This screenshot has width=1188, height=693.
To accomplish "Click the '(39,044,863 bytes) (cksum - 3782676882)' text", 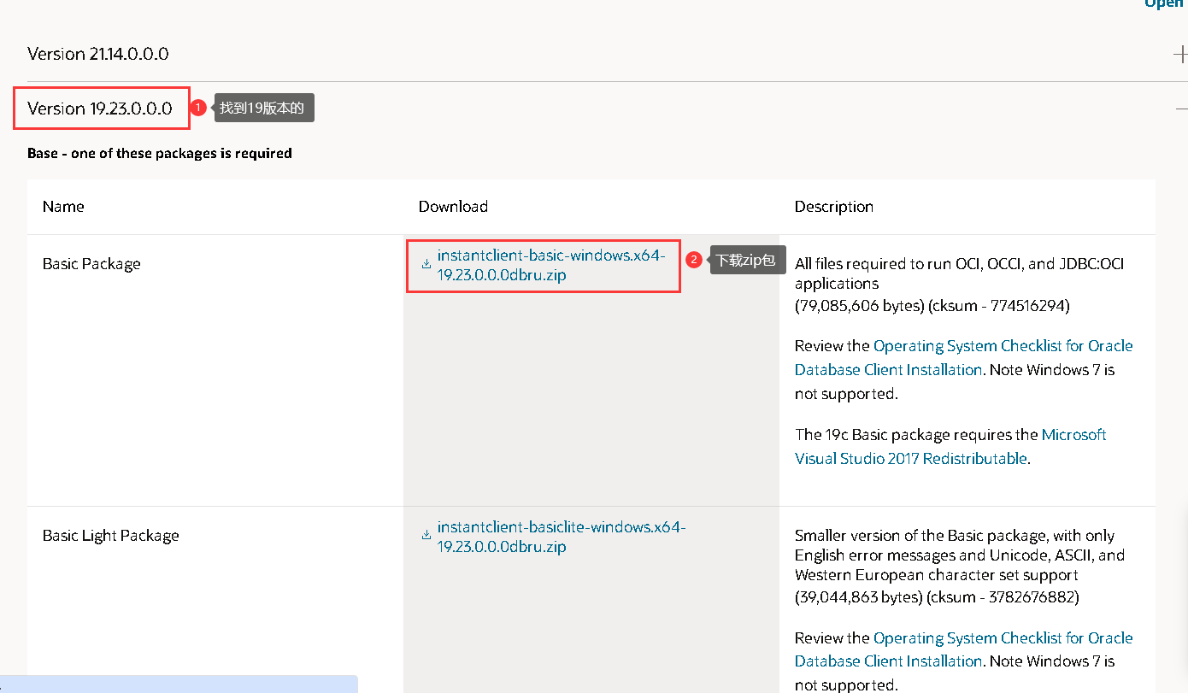I will click(937, 596).
